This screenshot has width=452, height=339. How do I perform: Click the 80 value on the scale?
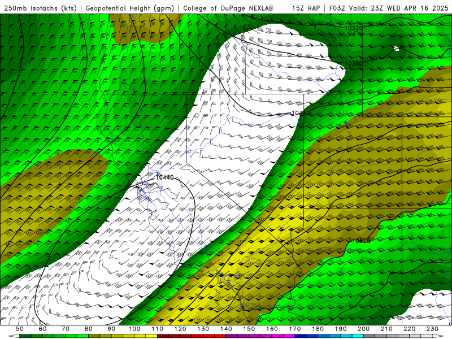(89, 329)
